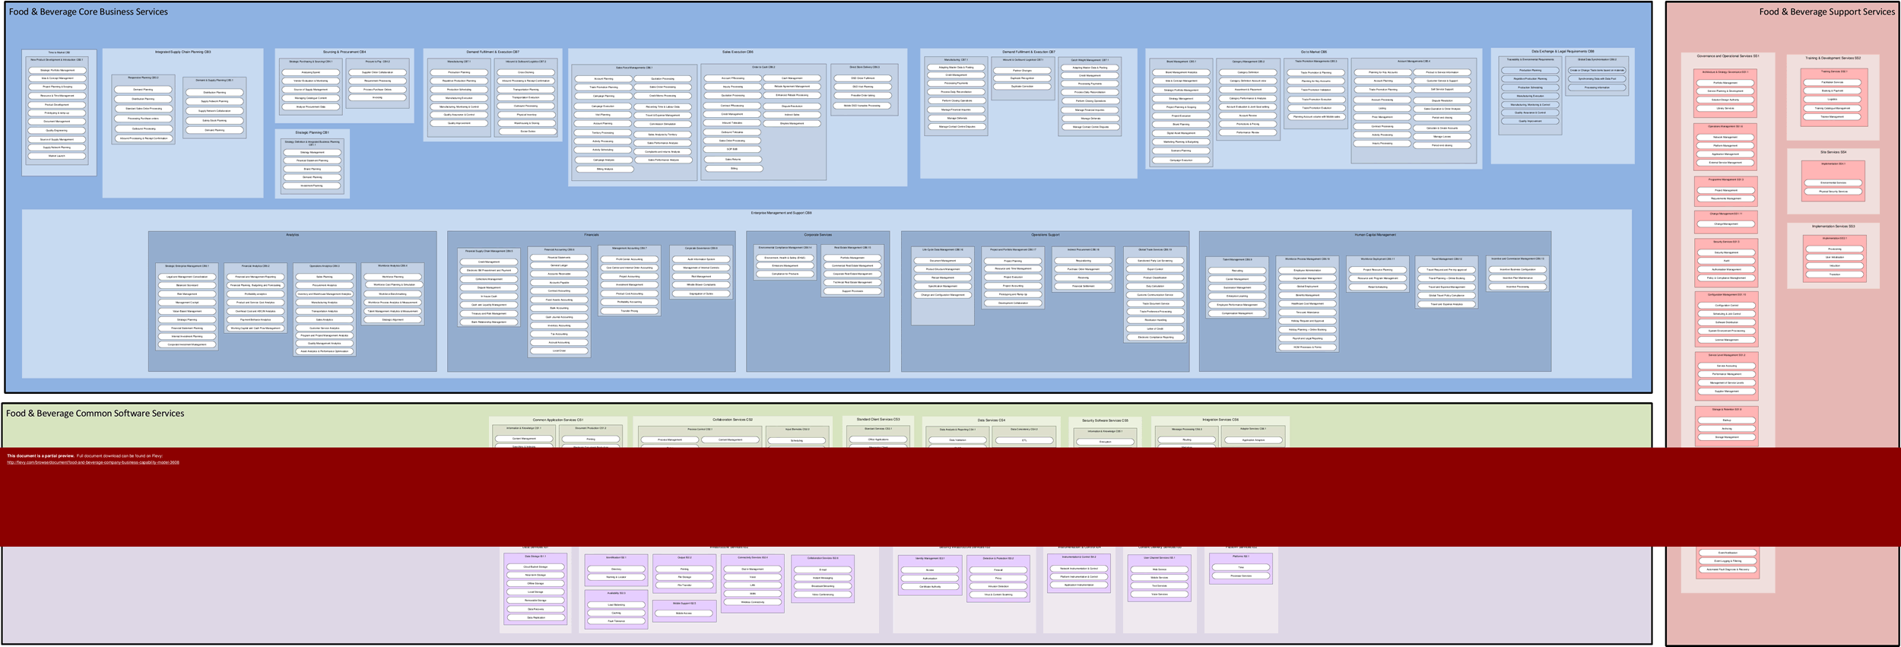This screenshot has height=647, width=1901.
Task: Select the 'Market Launch' capability box
Action: click(57, 156)
